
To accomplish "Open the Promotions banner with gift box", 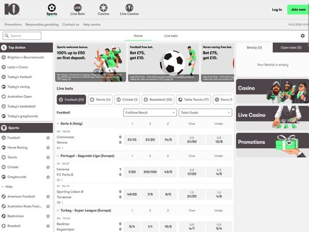I will [271, 145].
